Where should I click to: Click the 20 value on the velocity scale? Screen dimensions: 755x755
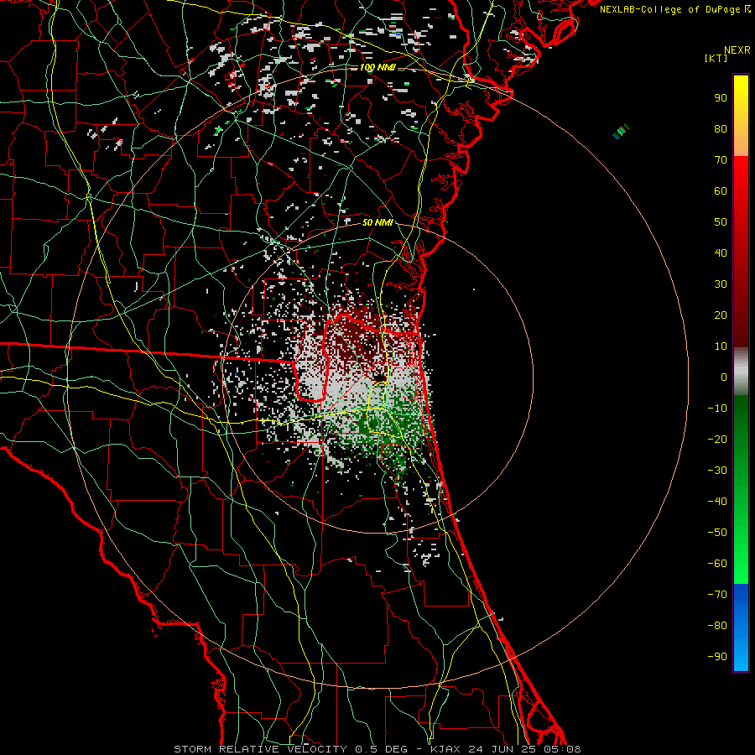tap(721, 315)
